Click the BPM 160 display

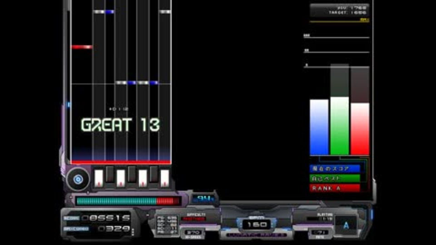pos(256,224)
